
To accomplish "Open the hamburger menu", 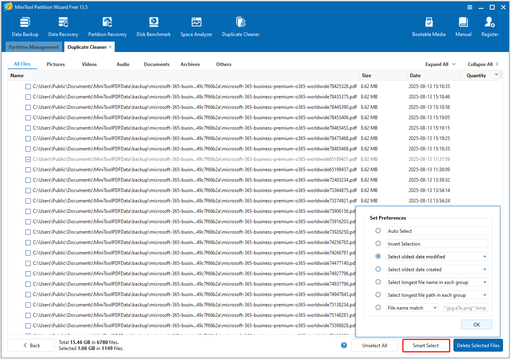I will 469,7.
